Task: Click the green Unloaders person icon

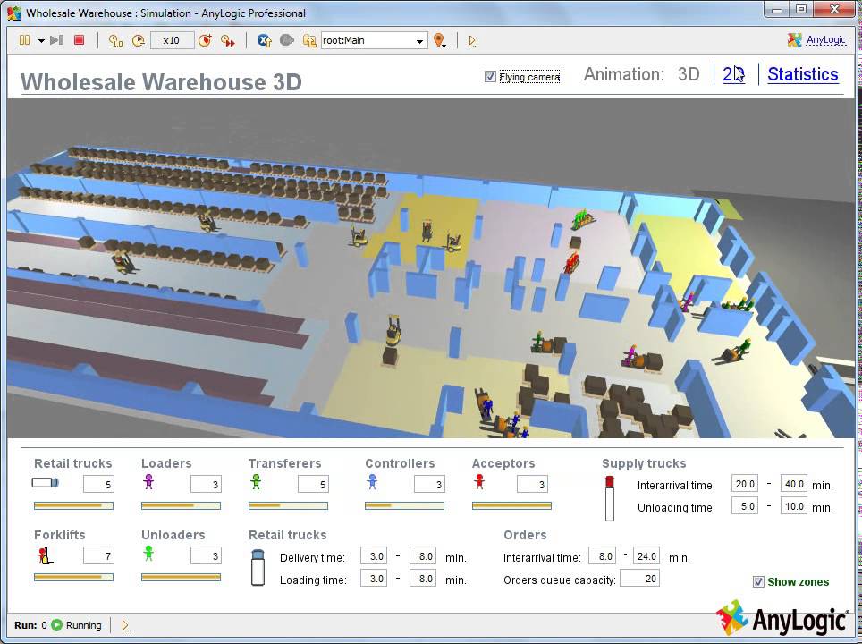Action: [x=148, y=554]
